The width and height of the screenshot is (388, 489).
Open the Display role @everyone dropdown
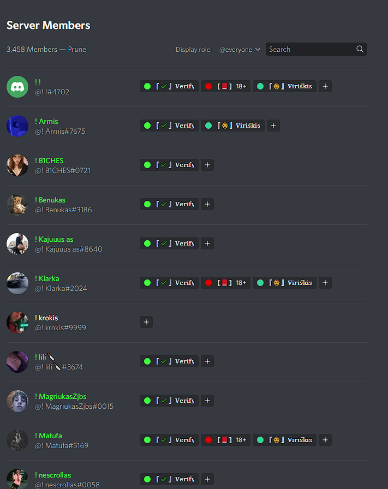click(x=240, y=50)
